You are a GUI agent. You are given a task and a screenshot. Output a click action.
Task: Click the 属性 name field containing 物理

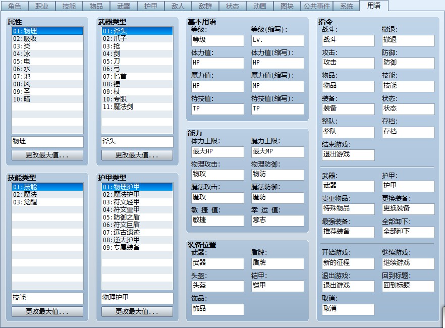pos(47,142)
